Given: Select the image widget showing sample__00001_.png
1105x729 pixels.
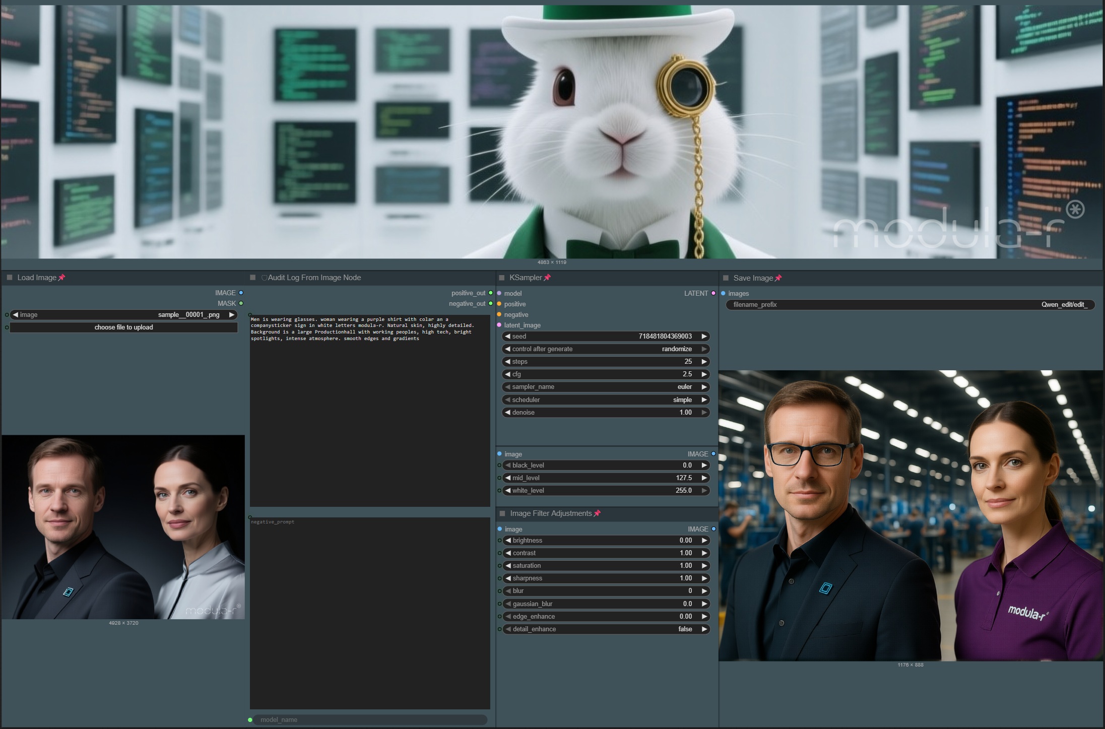Looking at the screenshot, I should 123,314.
